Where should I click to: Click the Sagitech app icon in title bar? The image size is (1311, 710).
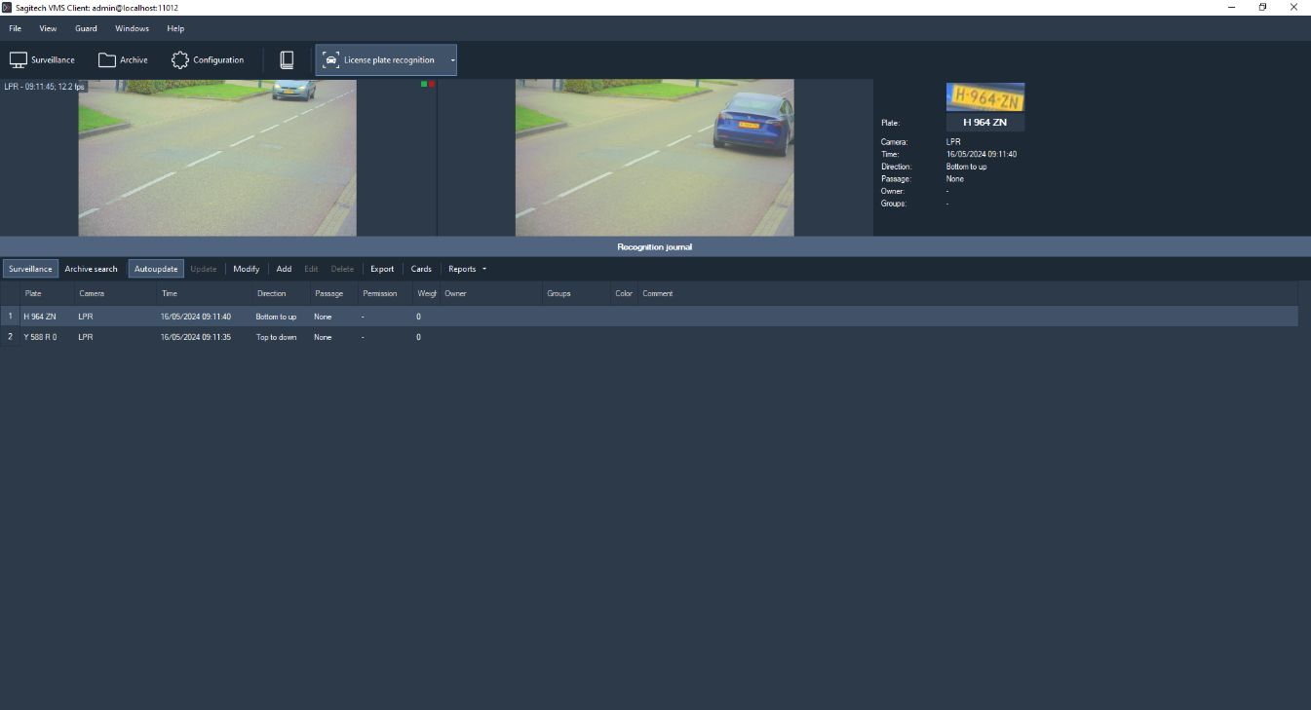click(x=7, y=7)
